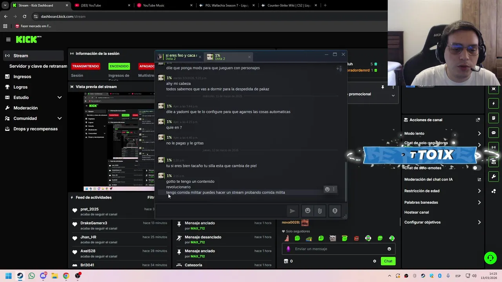Expand the Estudio sidebar section
The height and width of the screenshot is (282, 502).
click(x=60, y=98)
